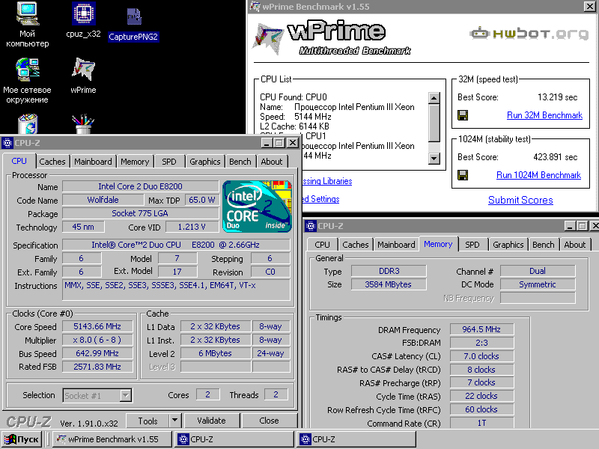Click the Core Speed value 5143.66 MHz

[x=97, y=326]
